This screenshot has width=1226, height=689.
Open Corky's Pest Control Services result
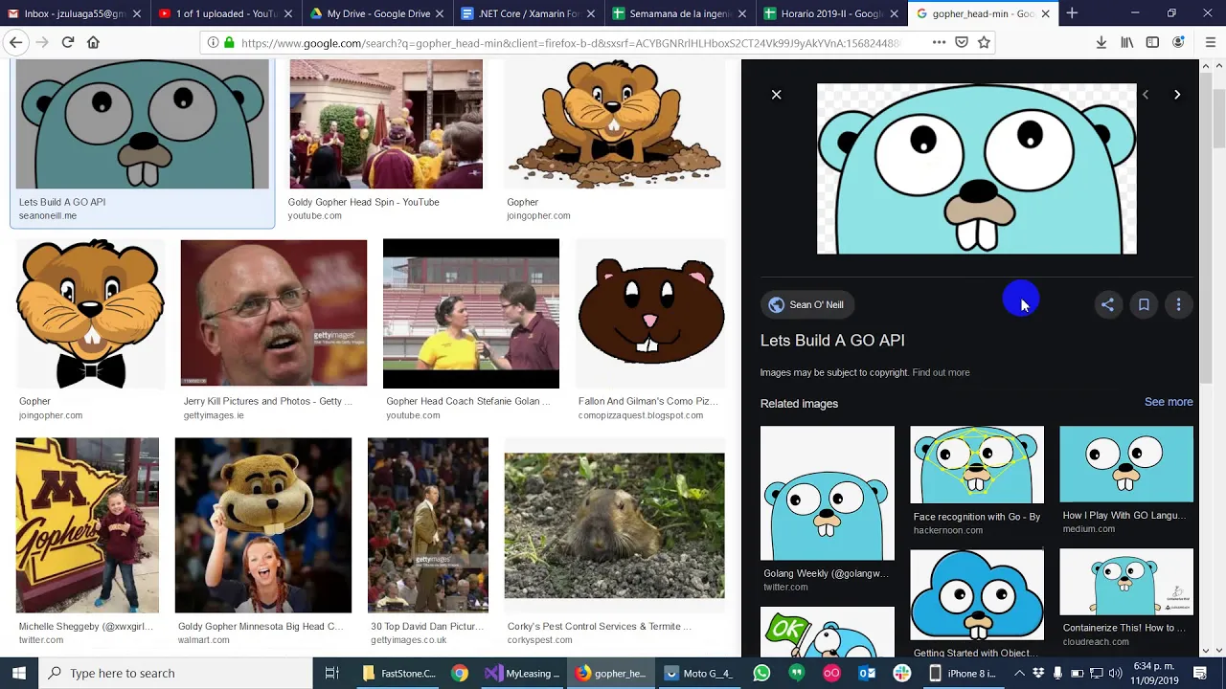614,525
